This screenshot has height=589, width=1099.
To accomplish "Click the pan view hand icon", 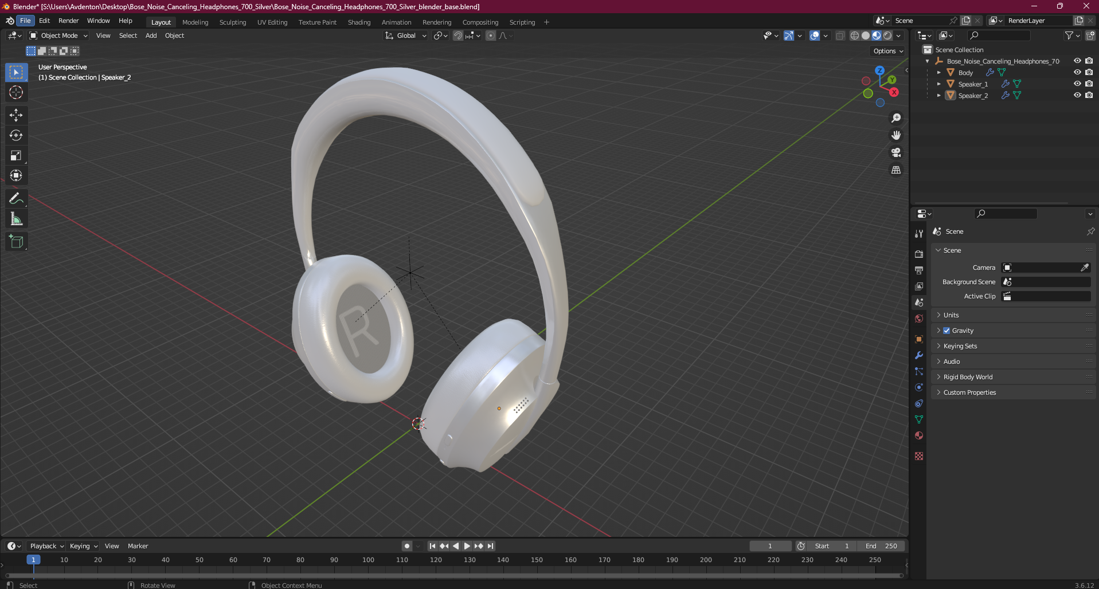I will pos(895,135).
